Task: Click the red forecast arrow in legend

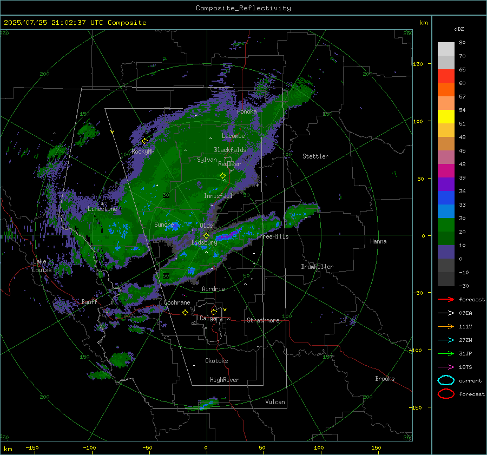Action: (x=446, y=299)
